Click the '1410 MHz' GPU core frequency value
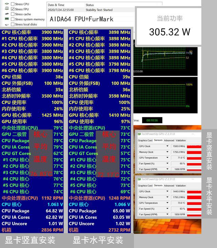217x248 pixels. pyautogui.click(x=119, y=115)
